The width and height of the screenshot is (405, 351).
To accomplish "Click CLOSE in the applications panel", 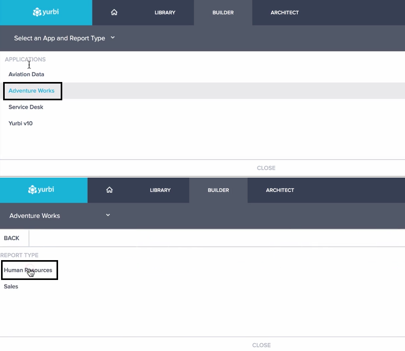I will [x=266, y=168].
